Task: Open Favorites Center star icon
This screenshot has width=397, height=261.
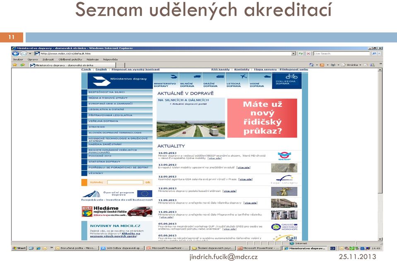Action: tap(15, 65)
